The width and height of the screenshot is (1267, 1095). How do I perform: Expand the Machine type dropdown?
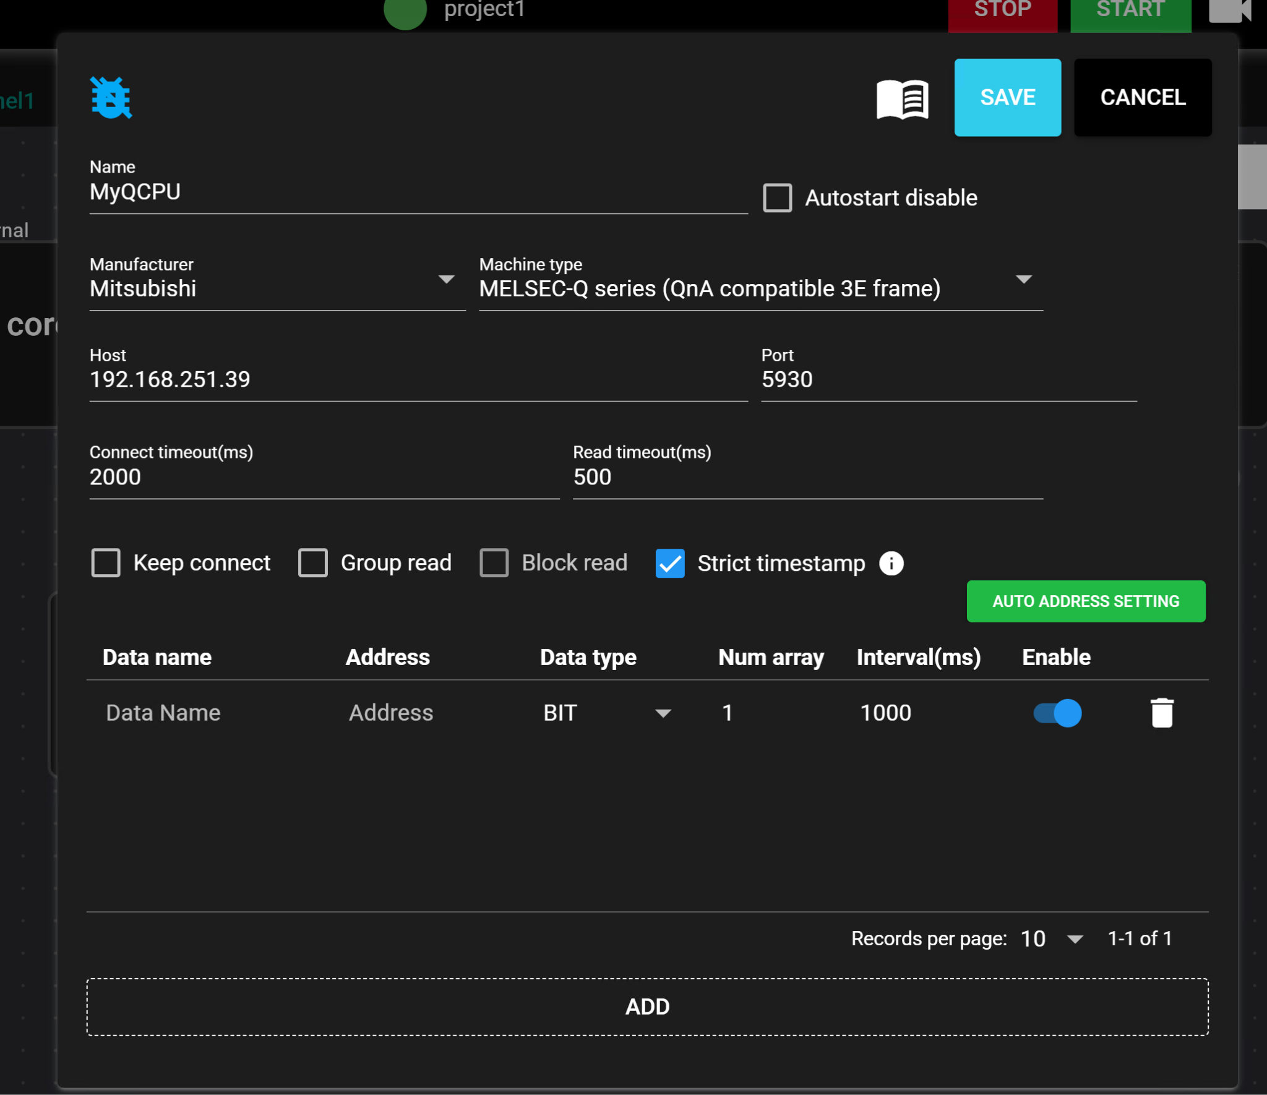(760, 288)
